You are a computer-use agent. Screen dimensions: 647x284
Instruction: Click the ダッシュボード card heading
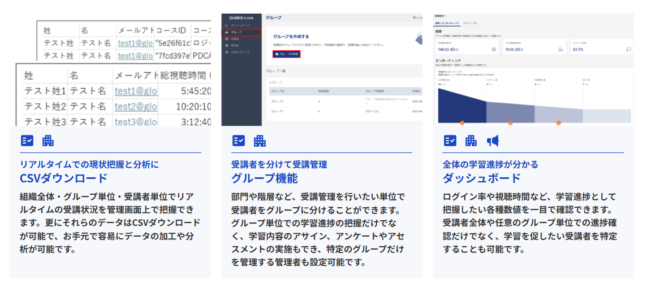tap(481, 178)
